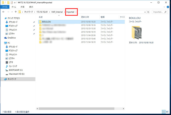This screenshot has width=171, height=115.
Task: Click the pin icon next to ダウンロード
Action: [x=34, y=22]
